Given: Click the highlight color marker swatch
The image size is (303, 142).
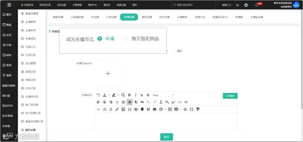Looking at the screenshot, I should 114,95.
